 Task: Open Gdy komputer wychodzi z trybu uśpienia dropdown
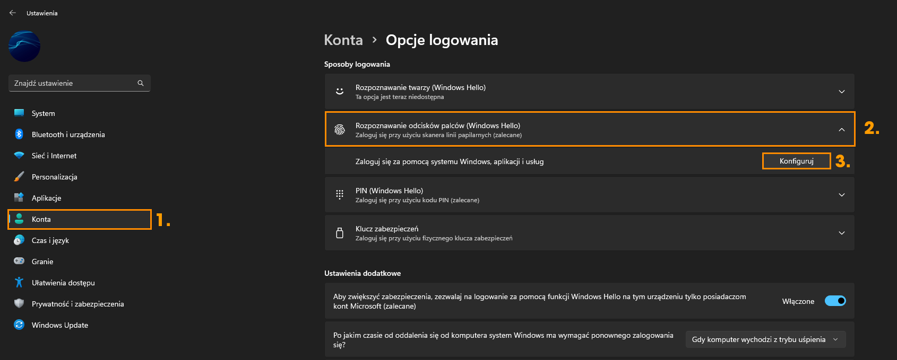765,339
